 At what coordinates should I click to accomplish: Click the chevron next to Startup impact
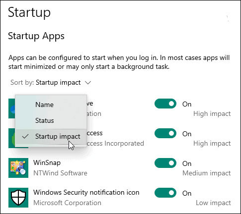88,83
